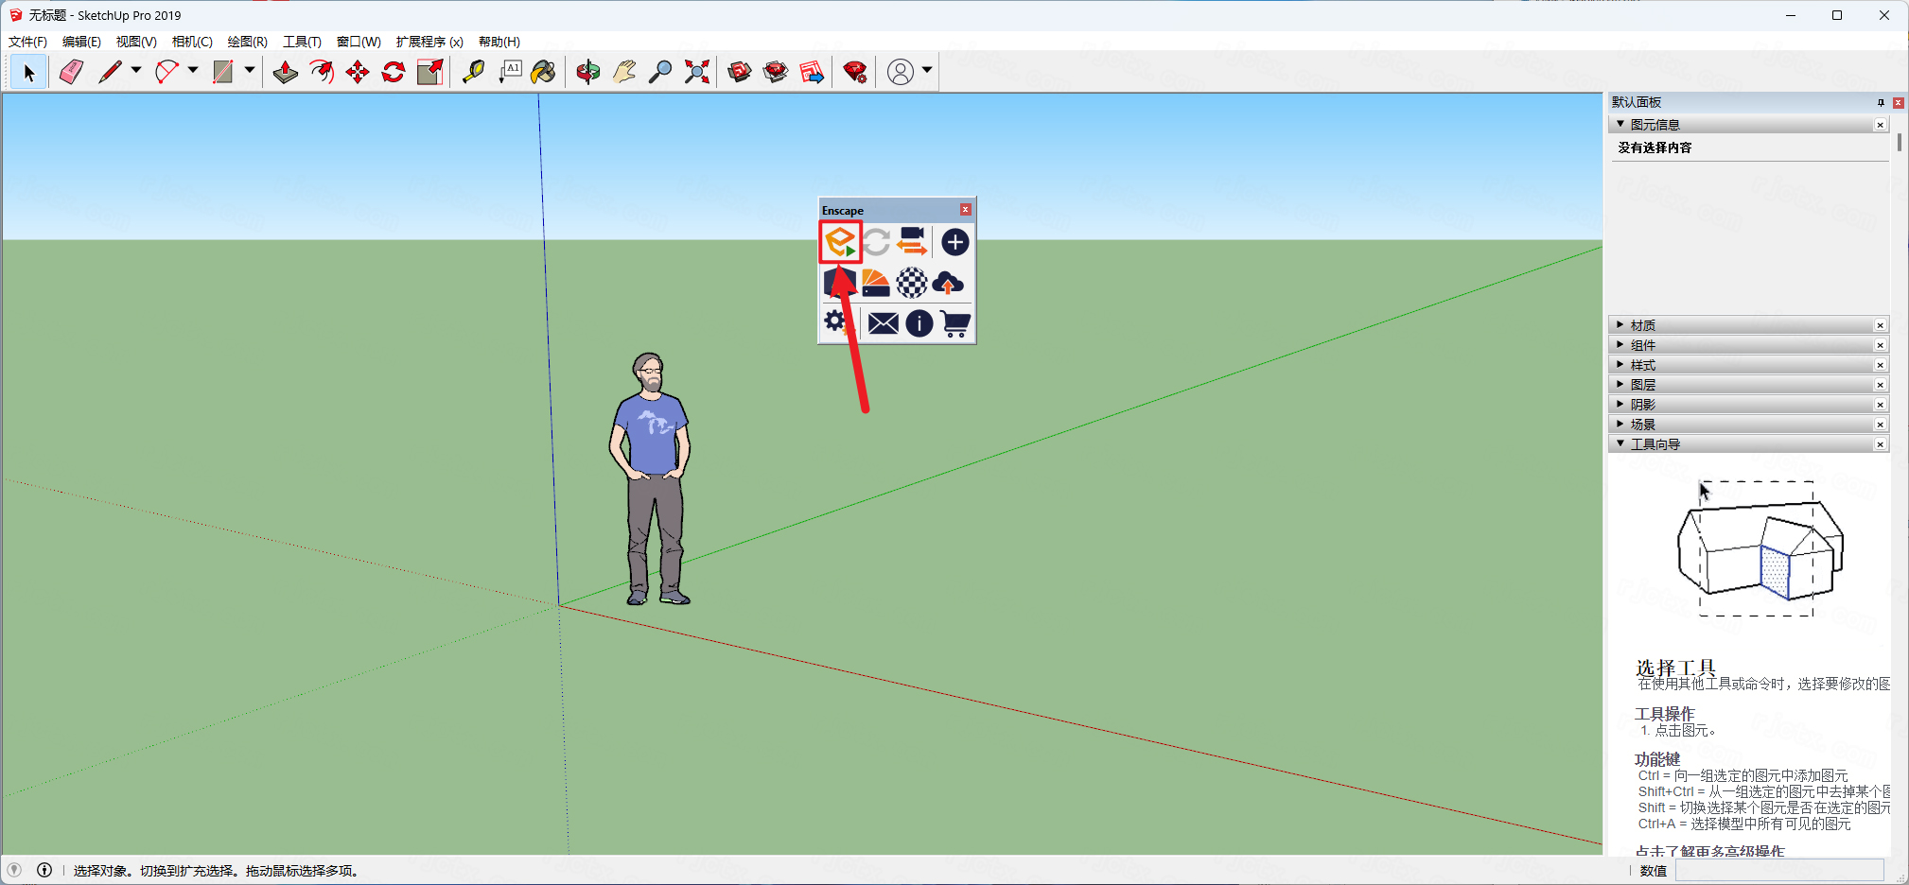Expand the 材质 panel
Image resolution: width=1909 pixels, height=885 pixels.
tap(1620, 324)
